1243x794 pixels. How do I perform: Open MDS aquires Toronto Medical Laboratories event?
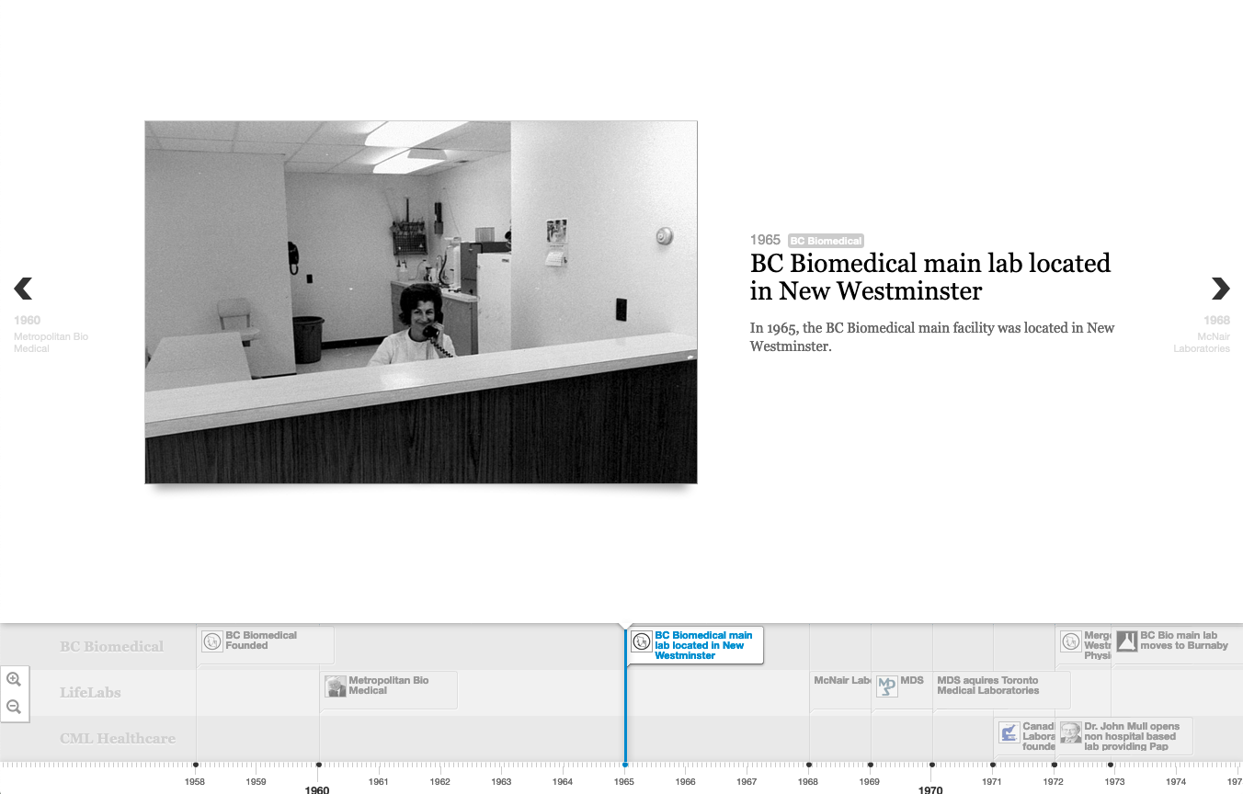[987, 686]
